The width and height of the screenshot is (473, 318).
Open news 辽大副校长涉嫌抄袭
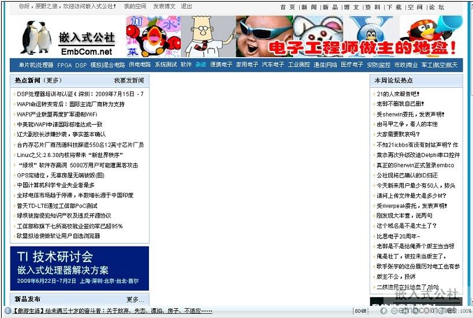point(61,134)
